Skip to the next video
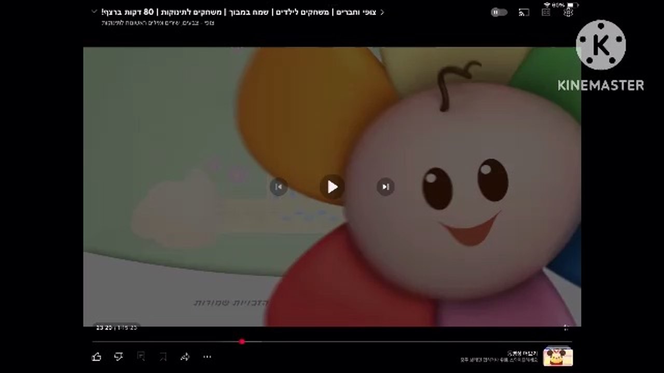Viewport: 664px width, 373px height. (385, 187)
